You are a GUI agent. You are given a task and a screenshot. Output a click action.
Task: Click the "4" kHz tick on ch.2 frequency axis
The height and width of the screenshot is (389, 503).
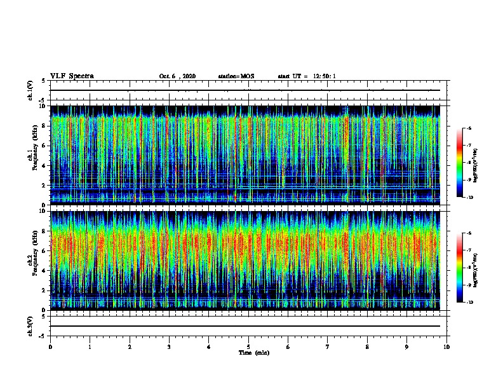[44, 271]
